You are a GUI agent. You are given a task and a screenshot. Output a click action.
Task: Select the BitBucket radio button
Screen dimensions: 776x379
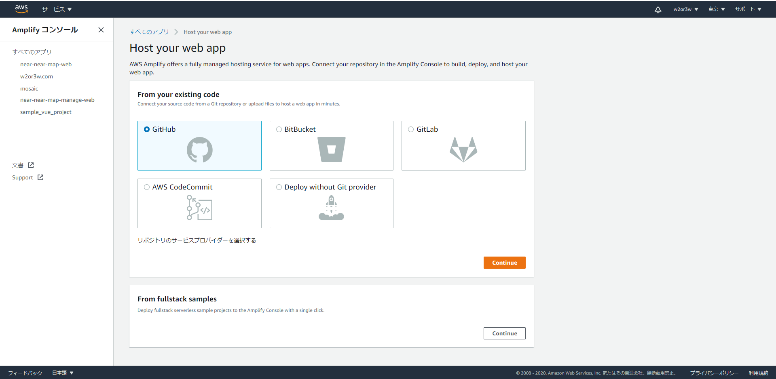click(x=279, y=129)
